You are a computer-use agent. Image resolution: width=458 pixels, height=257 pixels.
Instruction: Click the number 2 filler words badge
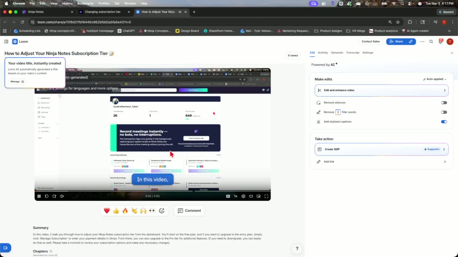pos(338,112)
